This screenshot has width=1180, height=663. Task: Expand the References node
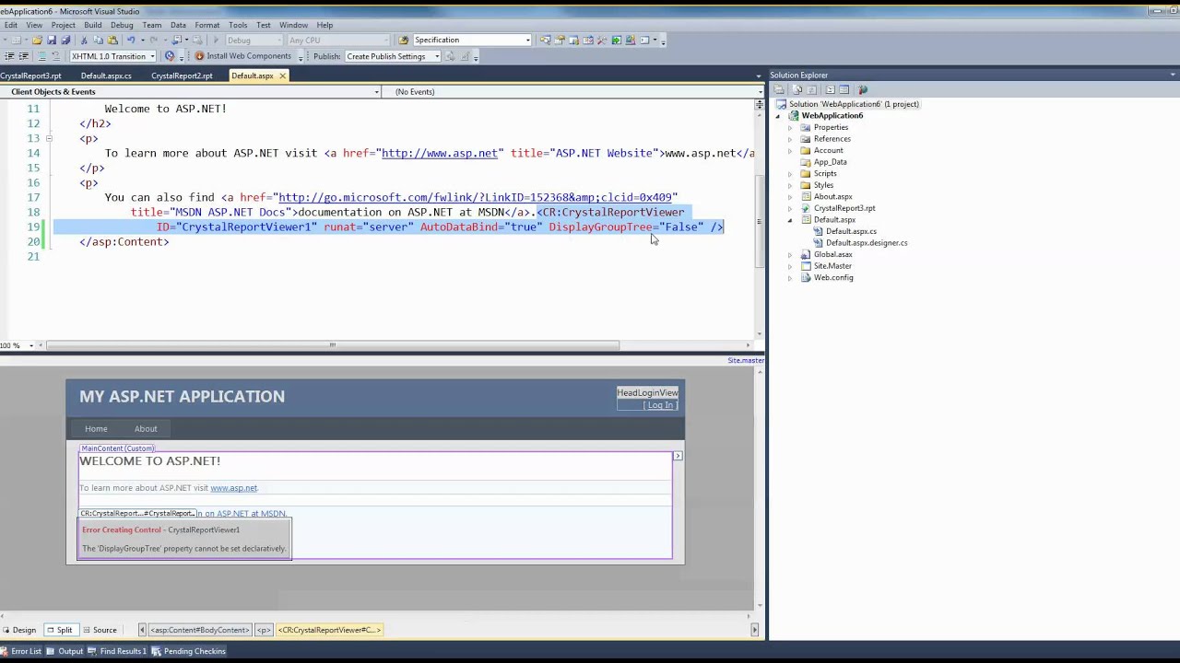pyautogui.click(x=790, y=139)
